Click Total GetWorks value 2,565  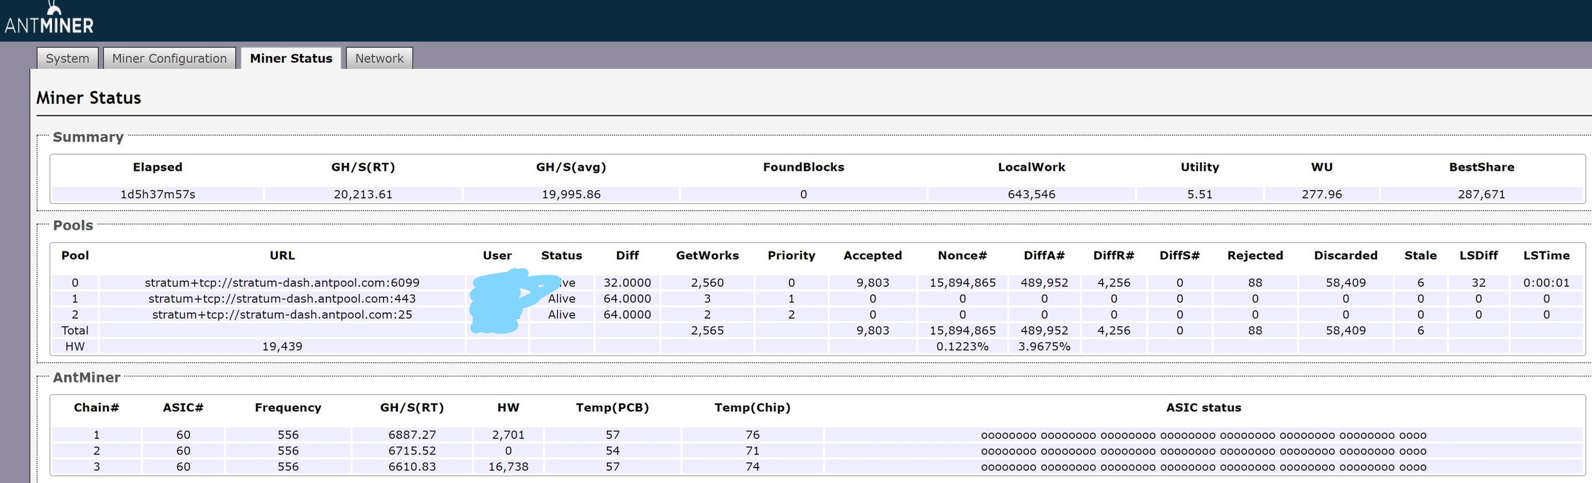tap(707, 331)
